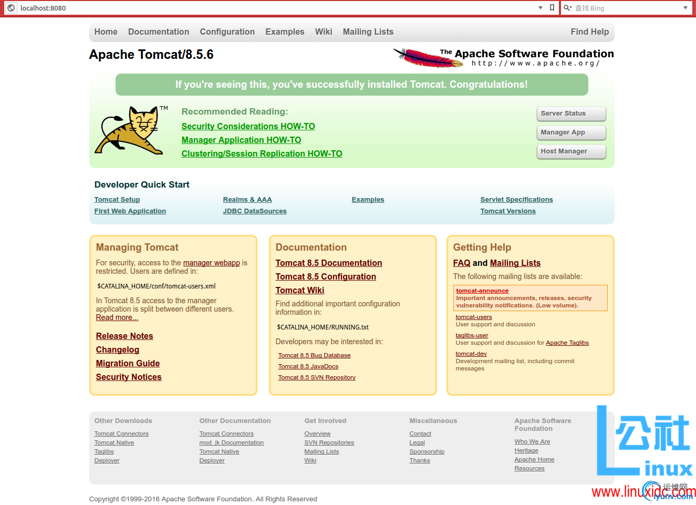Open Manager Application HOW-TO link
This screenshot has height=505, width=696.
(x=242, y=140)
